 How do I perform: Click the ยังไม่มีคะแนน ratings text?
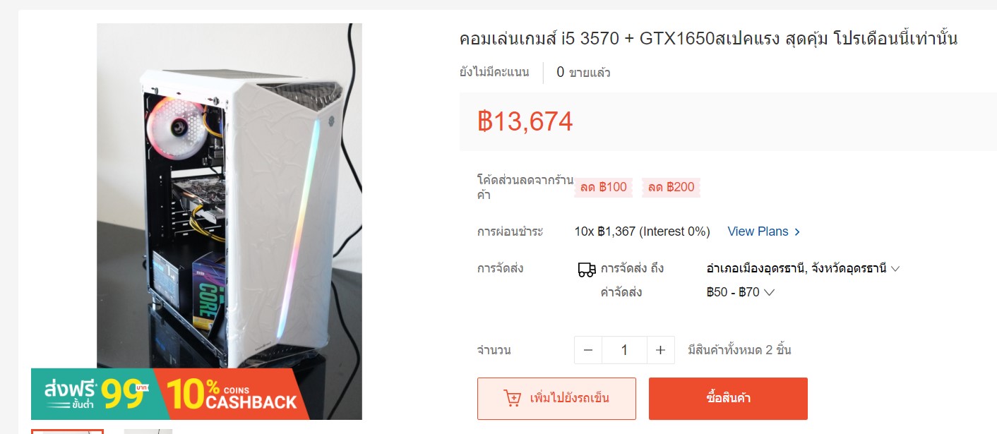click(x=494, y=72)
